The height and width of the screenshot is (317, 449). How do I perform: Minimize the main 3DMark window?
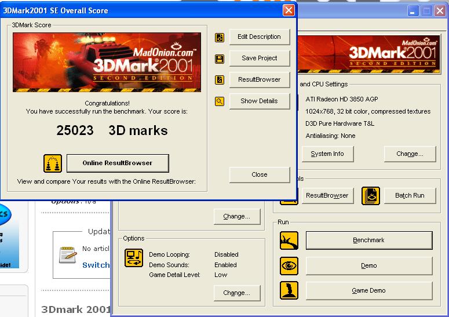[x=413, y=11]
